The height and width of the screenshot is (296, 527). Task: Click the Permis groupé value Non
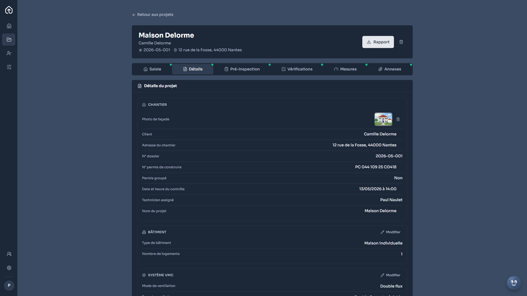398,178
